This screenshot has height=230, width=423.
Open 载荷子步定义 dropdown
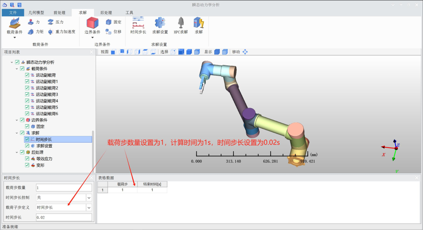[x=89, y=208]
